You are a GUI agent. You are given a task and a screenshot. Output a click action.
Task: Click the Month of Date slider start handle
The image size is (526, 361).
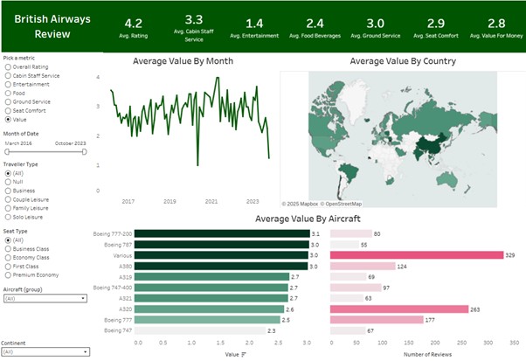tap(7, 151)
